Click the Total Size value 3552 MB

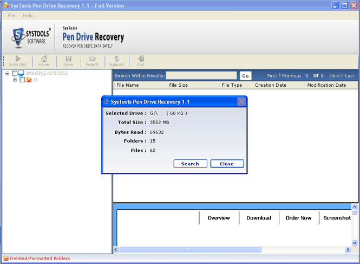[160, 123]
